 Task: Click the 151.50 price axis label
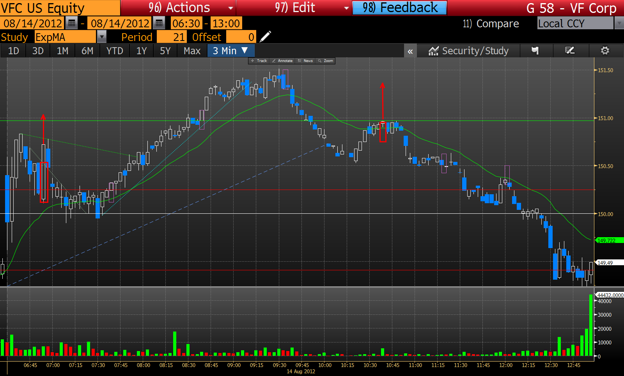click(x=606, y=71)
